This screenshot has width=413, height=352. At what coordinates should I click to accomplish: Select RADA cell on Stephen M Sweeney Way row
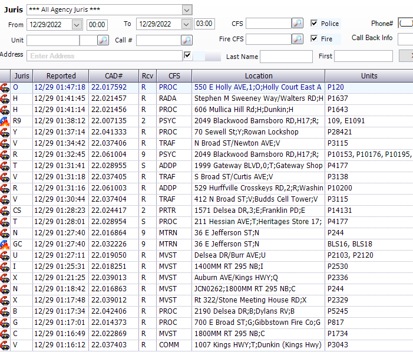pos(174,98)
